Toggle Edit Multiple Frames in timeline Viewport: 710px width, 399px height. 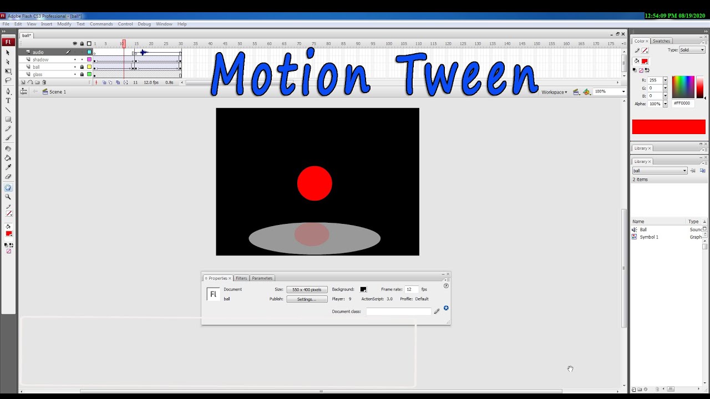[x=118, y=82]
